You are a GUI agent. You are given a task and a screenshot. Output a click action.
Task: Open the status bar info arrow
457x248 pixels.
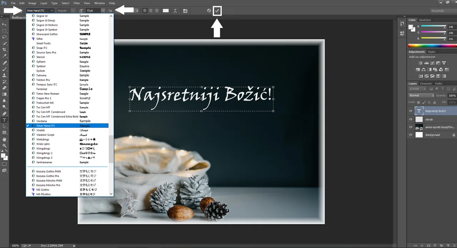pyautogui.click(x=74, y=246)
